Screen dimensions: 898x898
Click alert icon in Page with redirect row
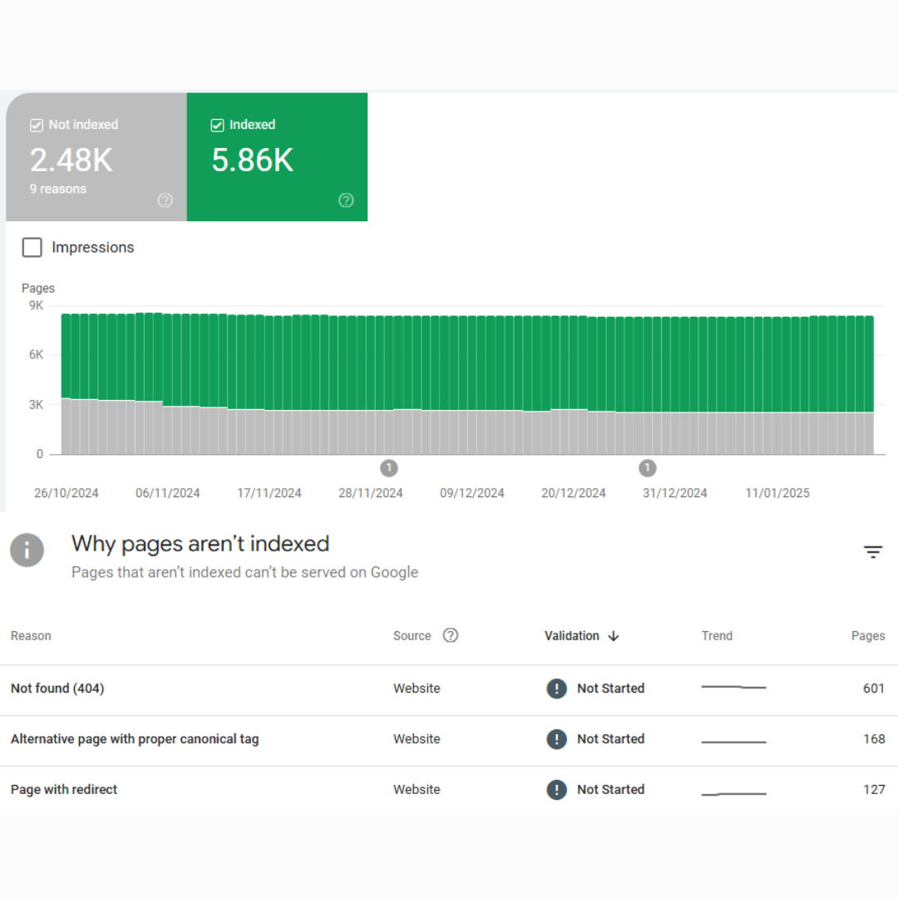pos(556,790)
